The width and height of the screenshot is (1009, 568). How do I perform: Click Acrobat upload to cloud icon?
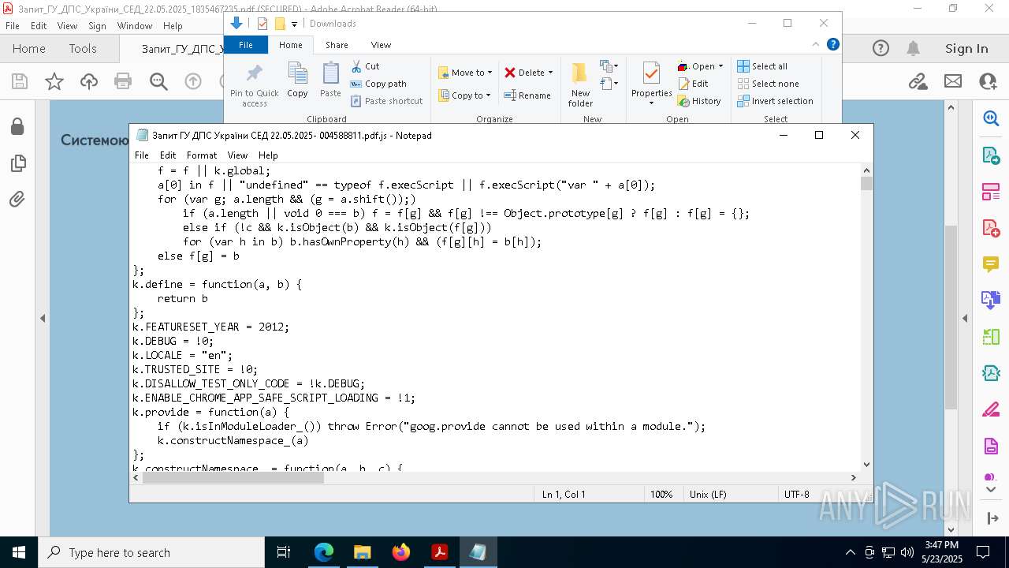pos(89,81)
